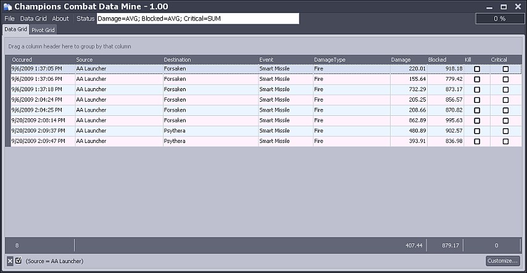Check Kill box for first row
The image size is (527, 273).
tap(476, 69)
